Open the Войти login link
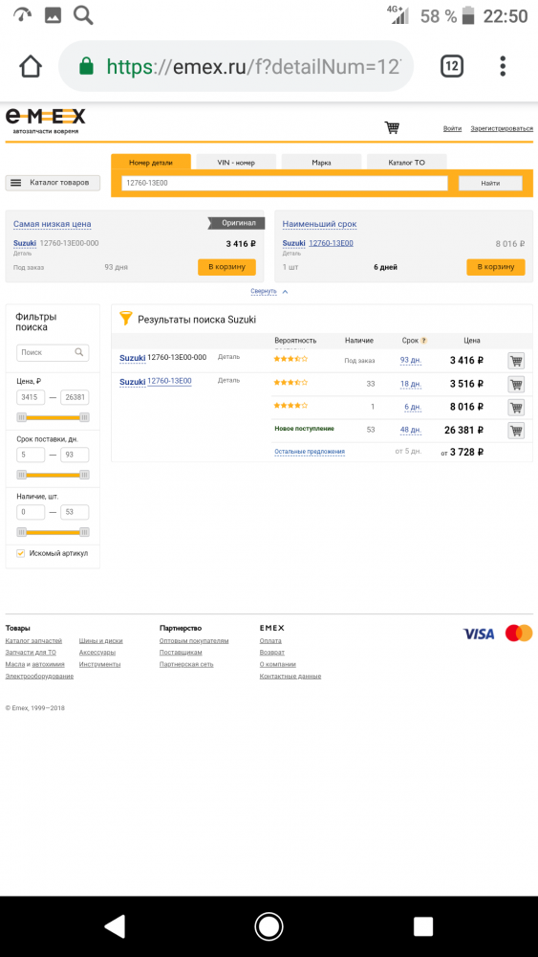The width and height of the screenshot is (538, 957). (452, 128)
